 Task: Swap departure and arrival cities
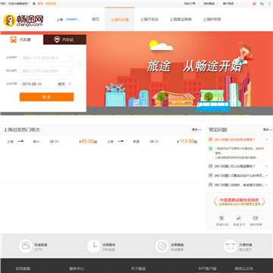pos(79,64)
